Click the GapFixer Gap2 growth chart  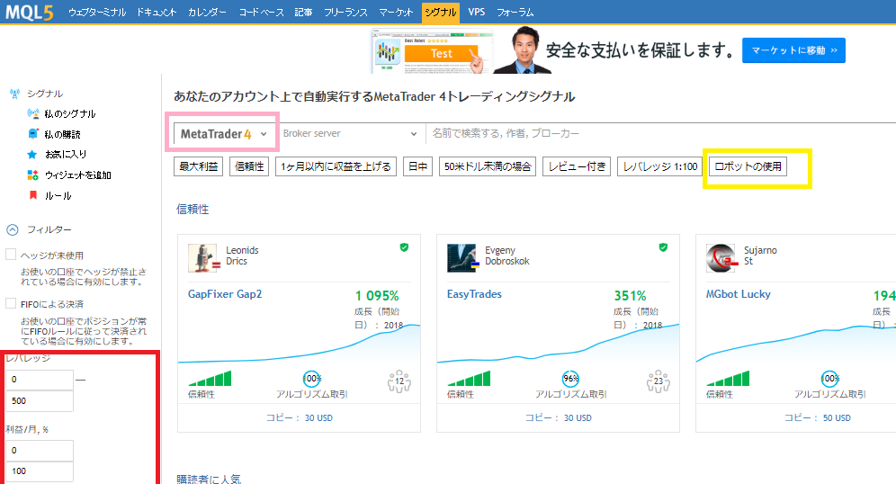pyautogui.click(x=300, y=344)
